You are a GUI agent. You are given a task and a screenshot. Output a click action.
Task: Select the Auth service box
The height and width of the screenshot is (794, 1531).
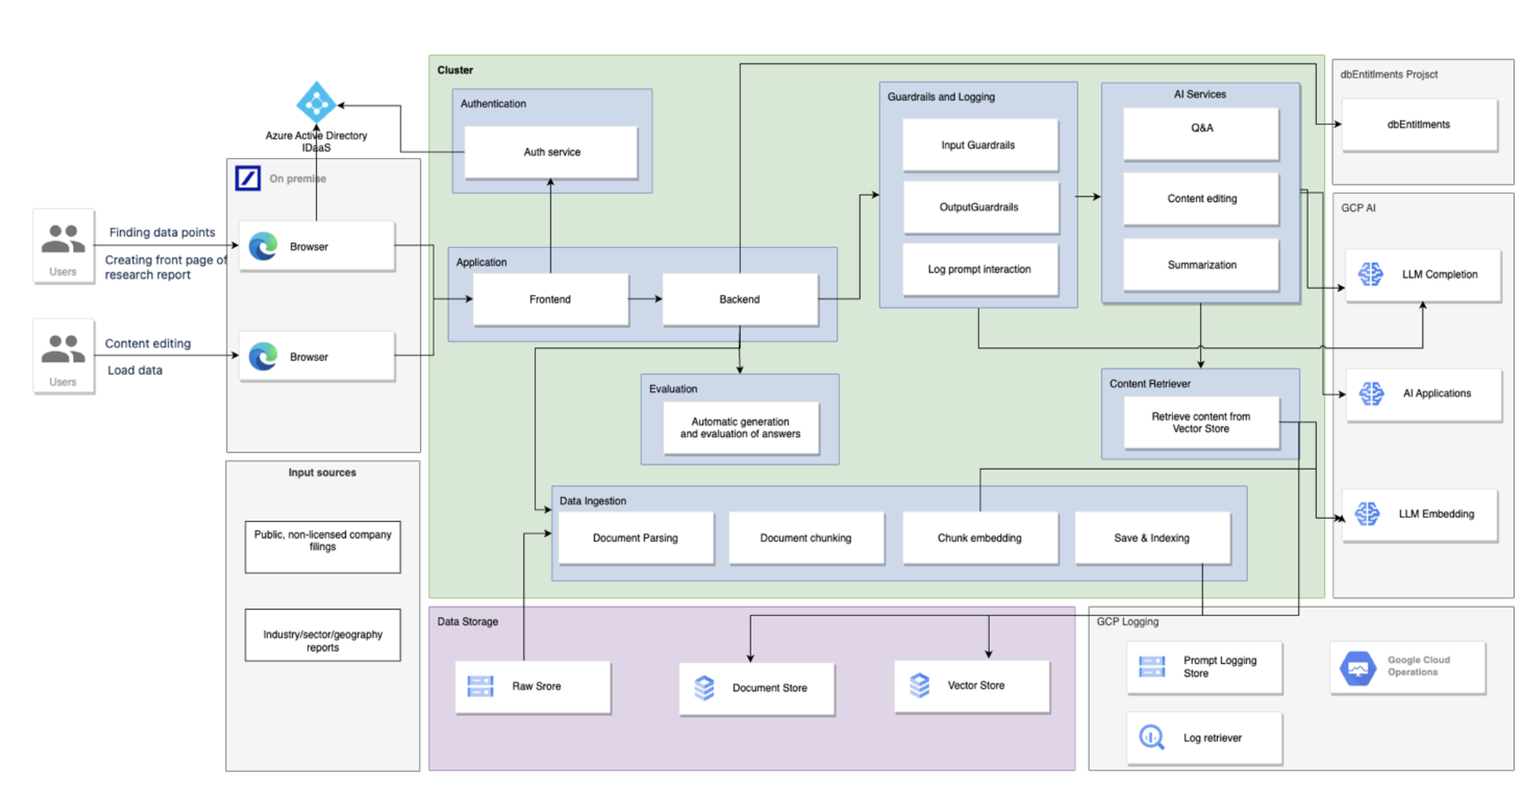click(x=551, y=152)
